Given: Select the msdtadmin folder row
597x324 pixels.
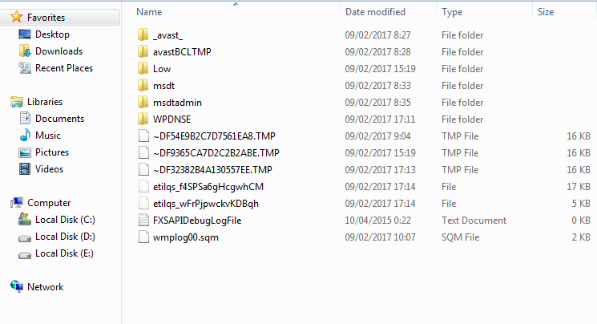Looking at the screenshot, I should click(364, 102).
